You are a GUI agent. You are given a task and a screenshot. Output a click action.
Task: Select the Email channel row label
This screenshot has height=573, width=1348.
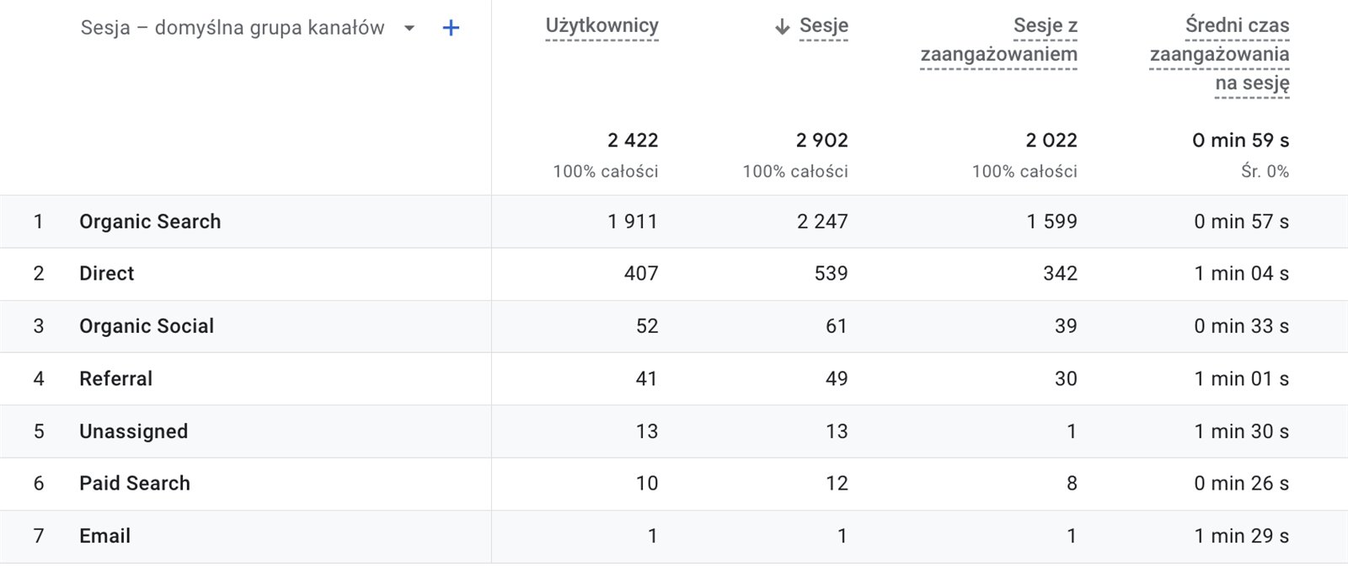click(105, 536)
